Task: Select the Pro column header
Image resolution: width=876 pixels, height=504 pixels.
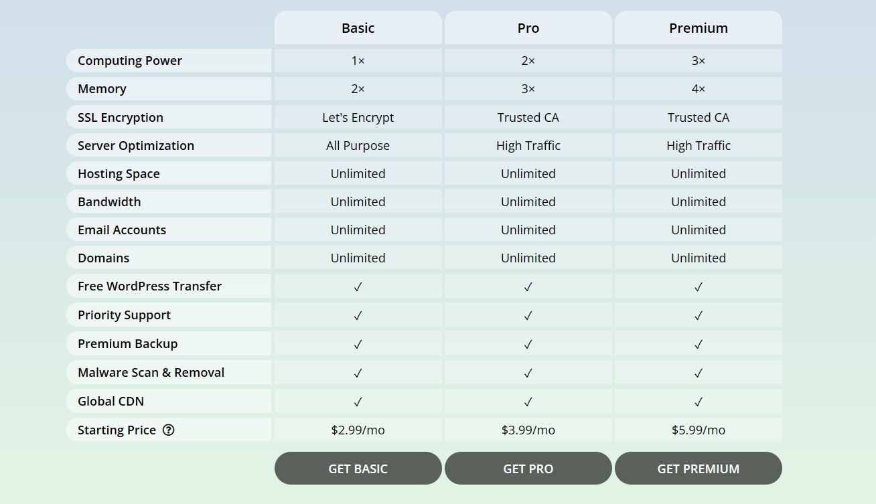Action: point(528,28)
